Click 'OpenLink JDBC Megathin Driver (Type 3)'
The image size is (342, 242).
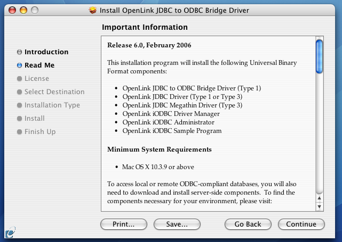tap(182, 105)
